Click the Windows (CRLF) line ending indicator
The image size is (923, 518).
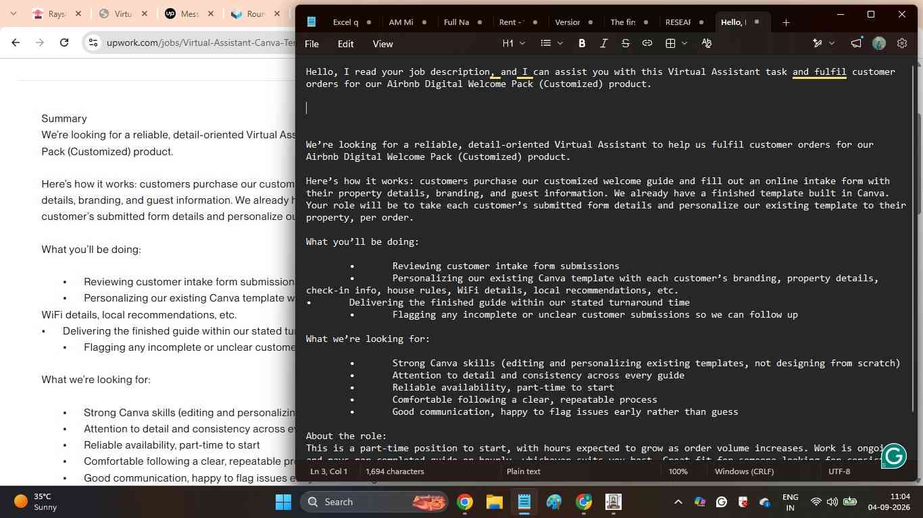pos(744,471)
